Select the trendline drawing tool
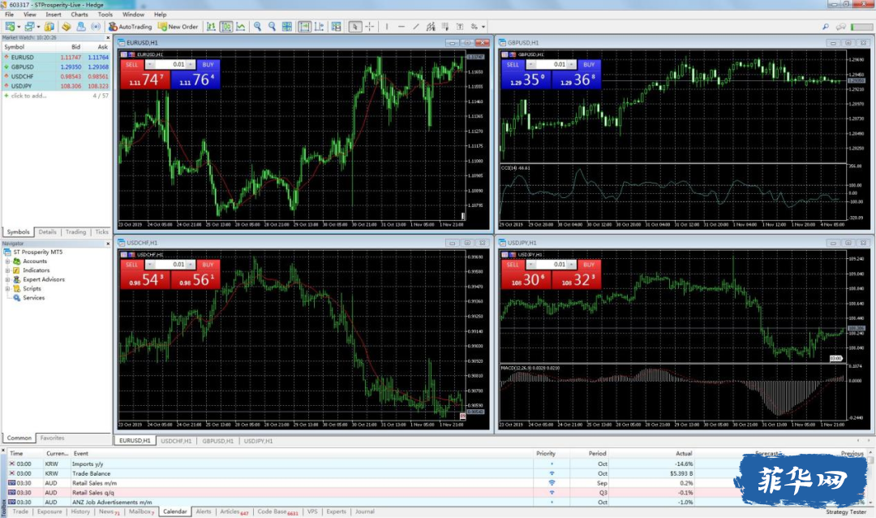 pyautogui.click(x=416, y=26)
